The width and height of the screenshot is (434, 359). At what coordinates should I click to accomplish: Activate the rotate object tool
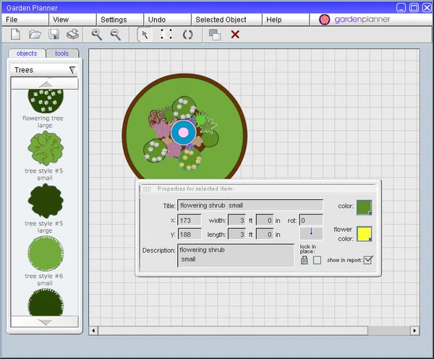(187, 35)
